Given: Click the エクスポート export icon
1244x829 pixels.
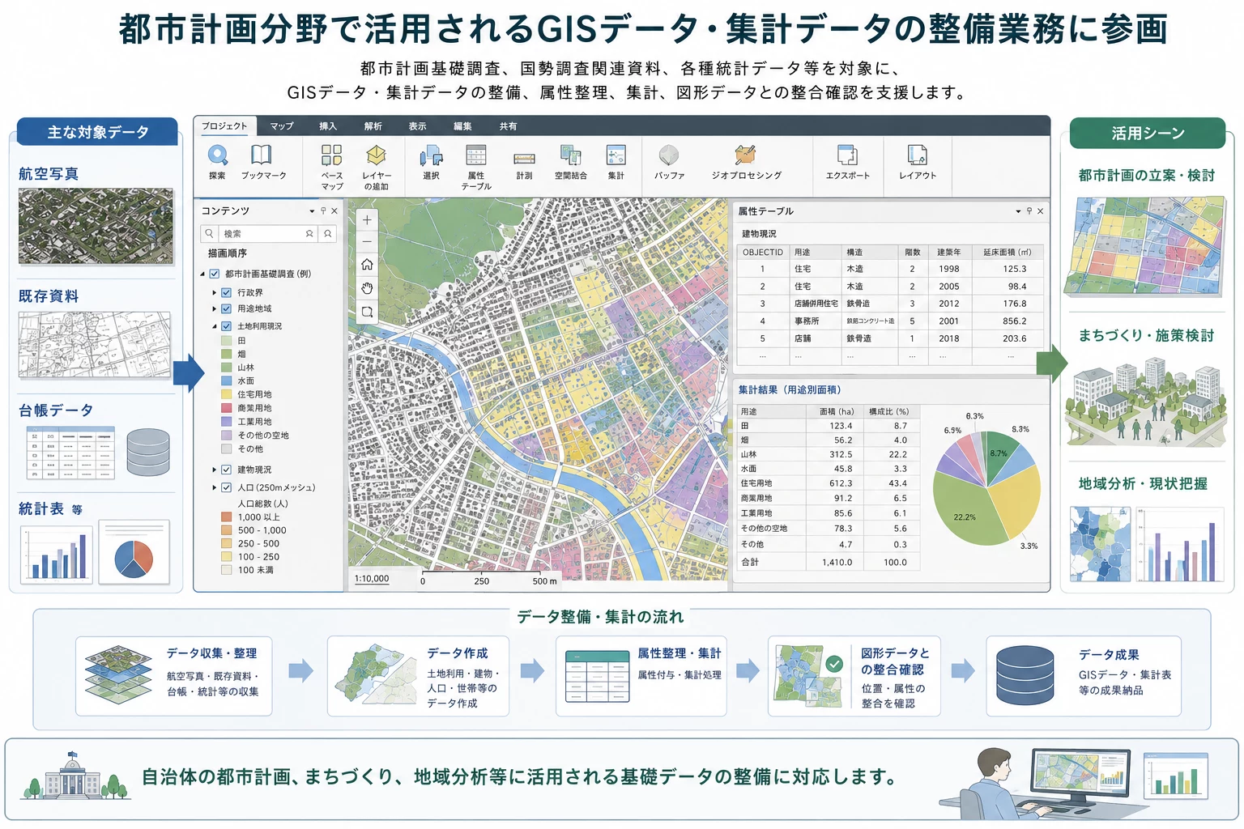Looking at the screenshot, I should [x=847, y=155].
